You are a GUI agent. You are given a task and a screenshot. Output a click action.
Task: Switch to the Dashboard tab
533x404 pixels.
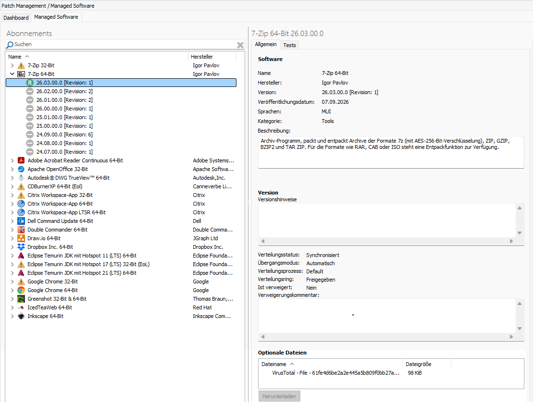click(x=16, y=18)
